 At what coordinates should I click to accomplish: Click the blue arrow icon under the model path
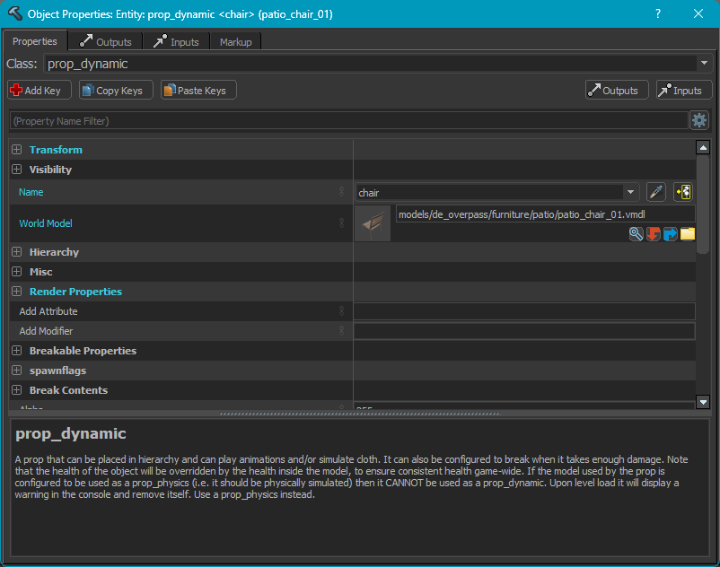pyautogui.click(x=670, y=234)
